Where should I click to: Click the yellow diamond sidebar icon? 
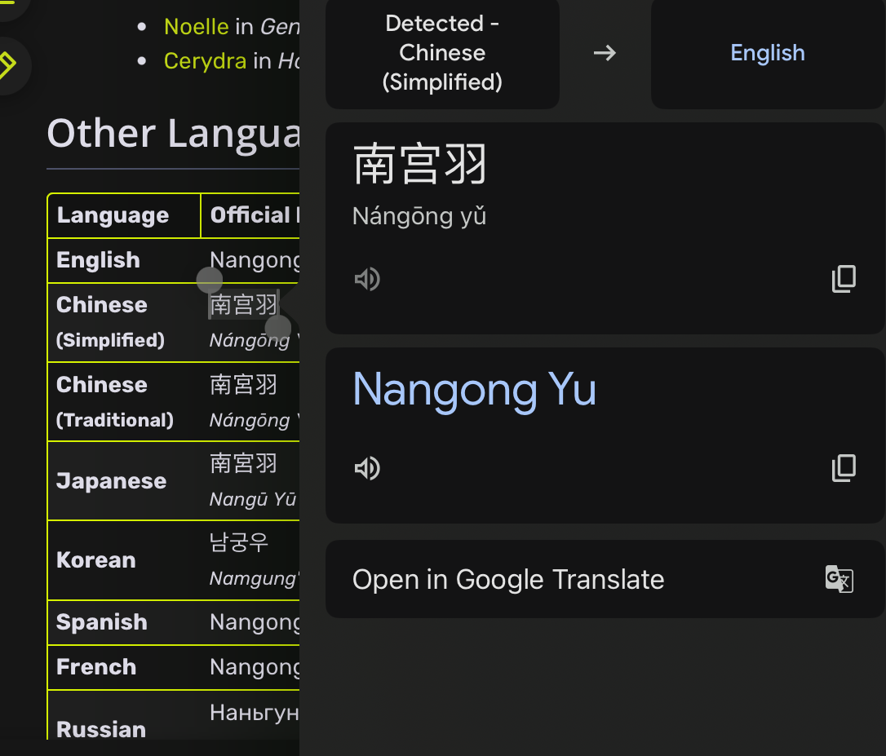click(7, 65)
